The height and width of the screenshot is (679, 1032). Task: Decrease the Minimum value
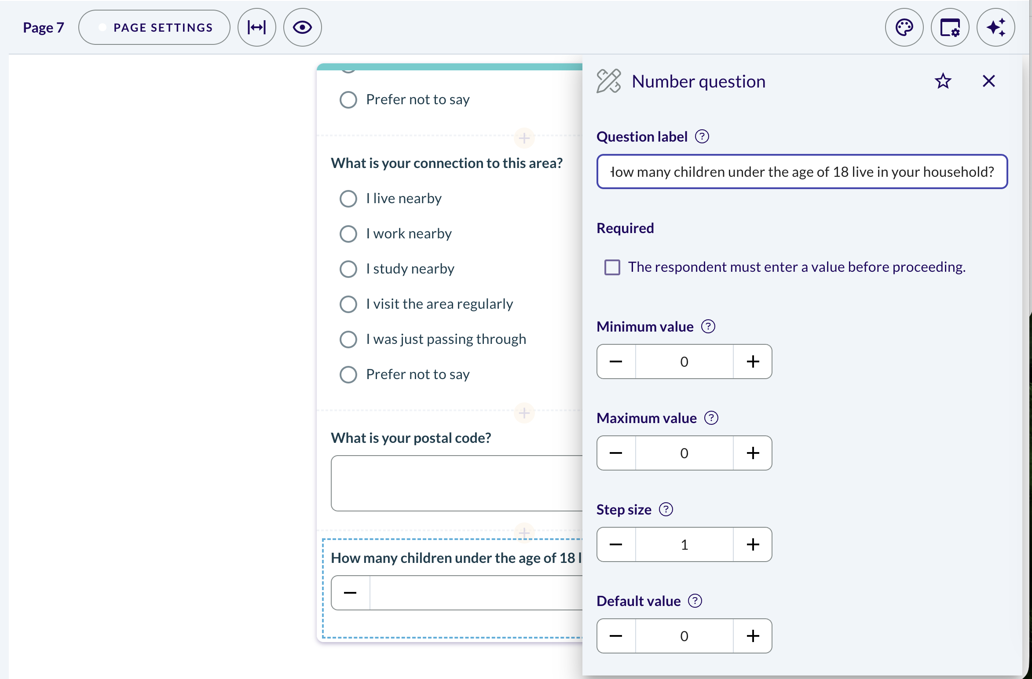[616, 361]
